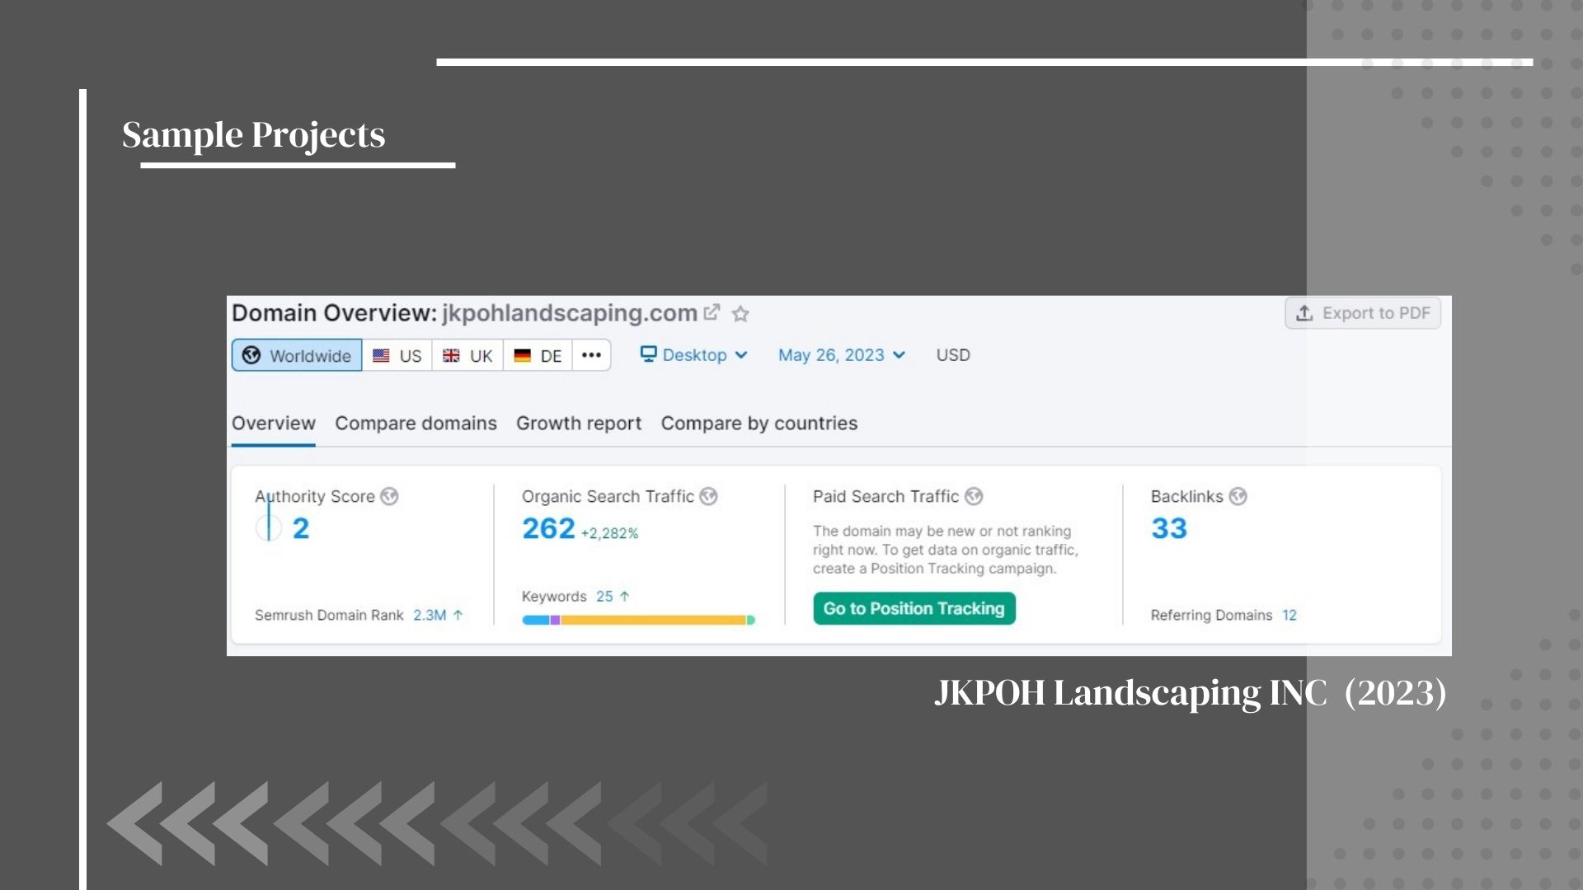Click the Authority Score gauge icon
Screen dimensions: 1583x890
click(269, 527)
